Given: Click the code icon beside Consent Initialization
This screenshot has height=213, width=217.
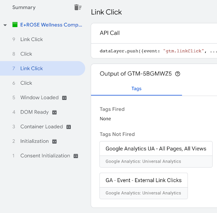Looking at the screenshot, I should coord(76,156).
